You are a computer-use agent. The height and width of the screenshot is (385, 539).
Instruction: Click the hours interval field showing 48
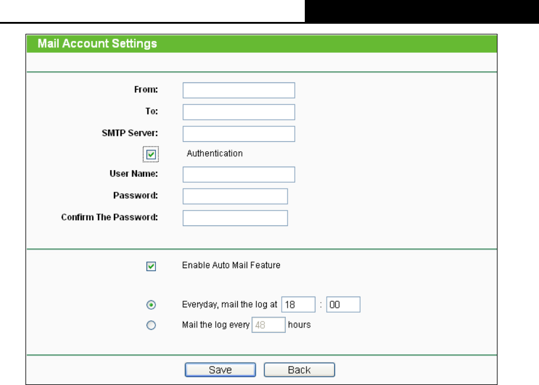pos(269,325)
